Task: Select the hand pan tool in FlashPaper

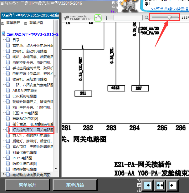Action: tap(98, 18)
